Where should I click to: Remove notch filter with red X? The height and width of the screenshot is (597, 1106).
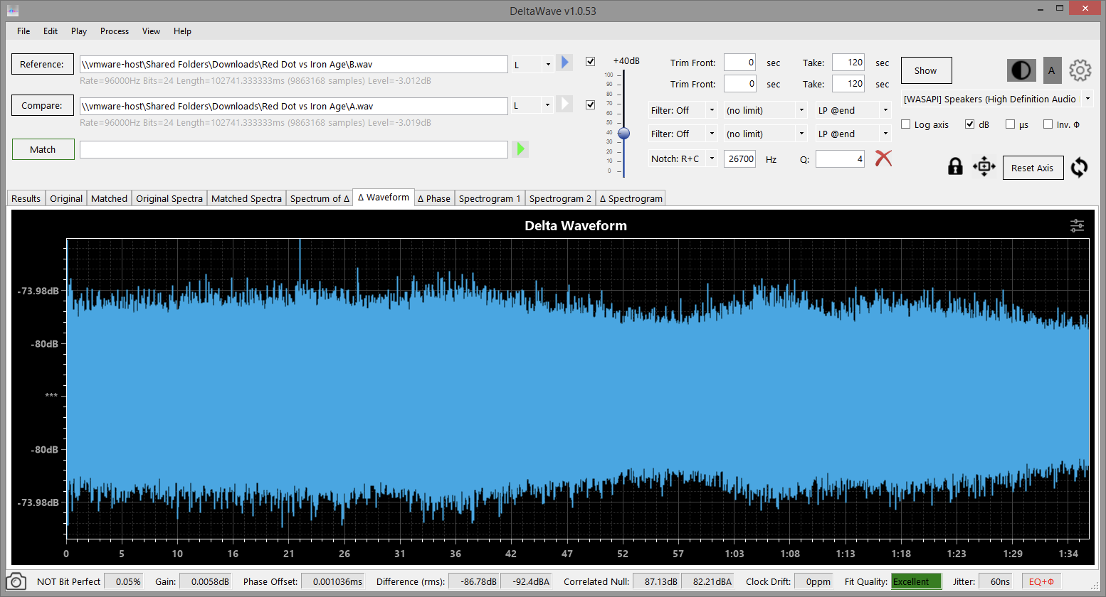click(883, 158)
